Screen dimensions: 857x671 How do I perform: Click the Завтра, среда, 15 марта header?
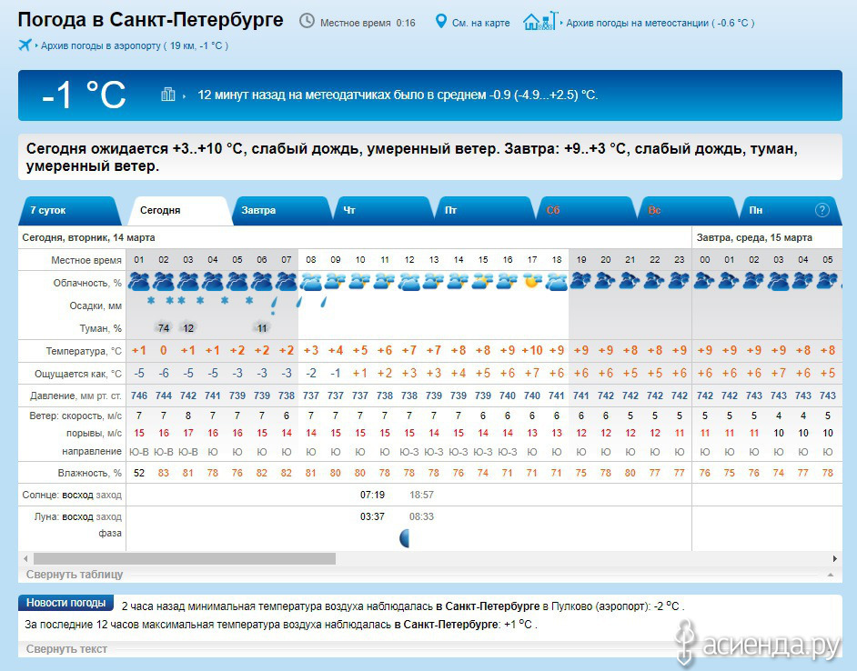754,237
